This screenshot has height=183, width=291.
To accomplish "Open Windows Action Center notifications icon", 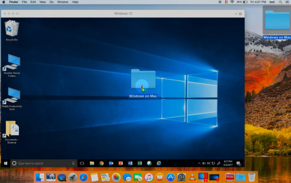I will click(239, 163).
